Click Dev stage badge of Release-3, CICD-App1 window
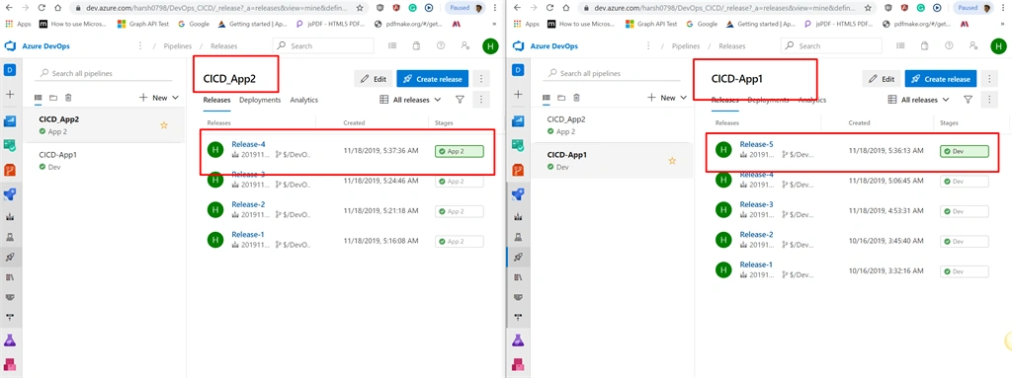The height and width of the screenshot is (378, 1012). (965, 211)
